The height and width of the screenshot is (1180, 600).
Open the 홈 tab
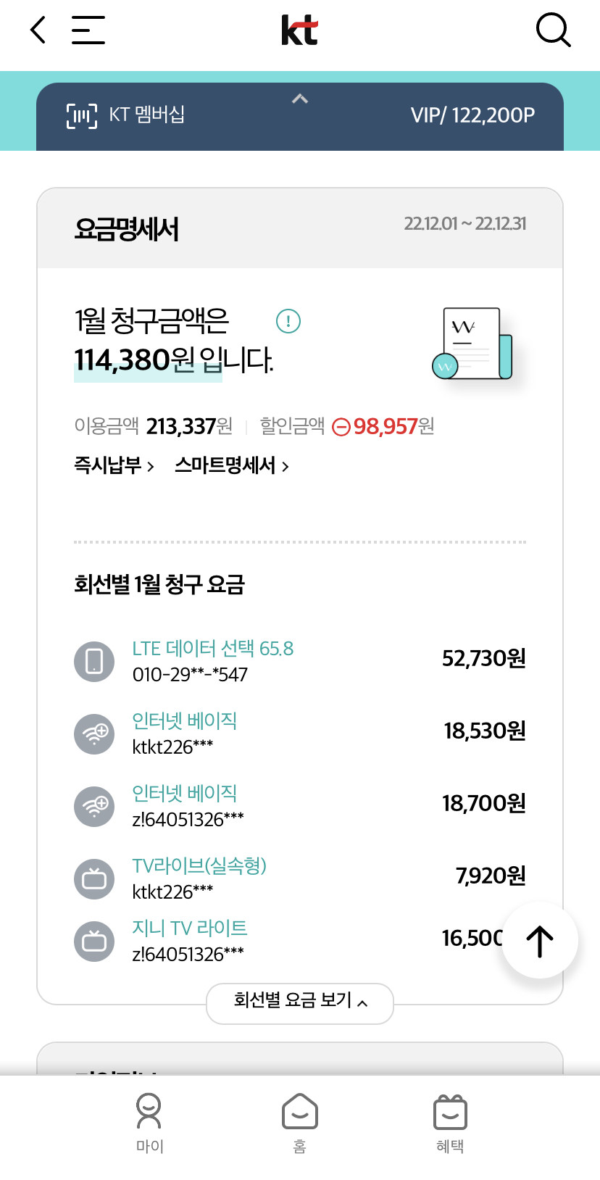(x=300, y=1122)
